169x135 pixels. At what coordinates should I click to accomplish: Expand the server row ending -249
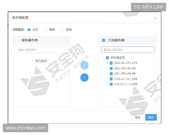click(x=107, y=84)
